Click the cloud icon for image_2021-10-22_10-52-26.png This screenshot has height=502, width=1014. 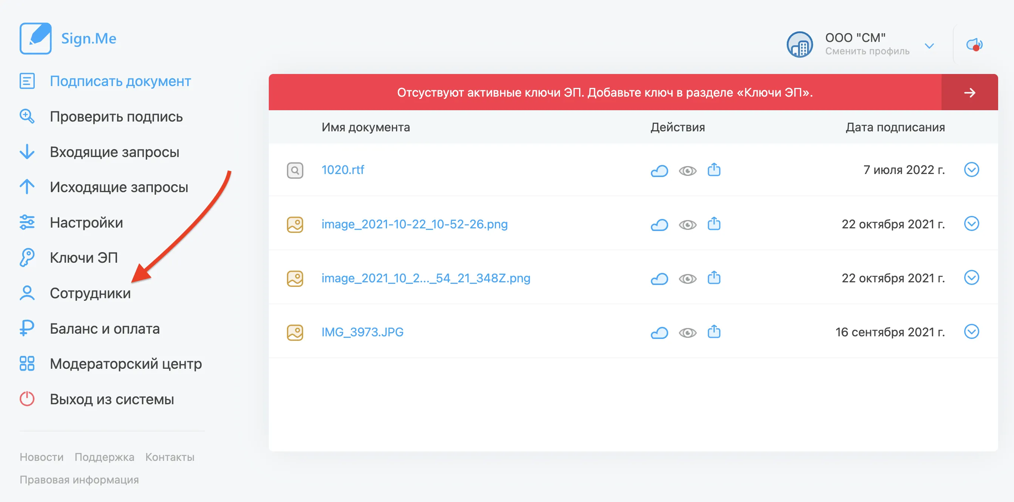tap(660, 225)
